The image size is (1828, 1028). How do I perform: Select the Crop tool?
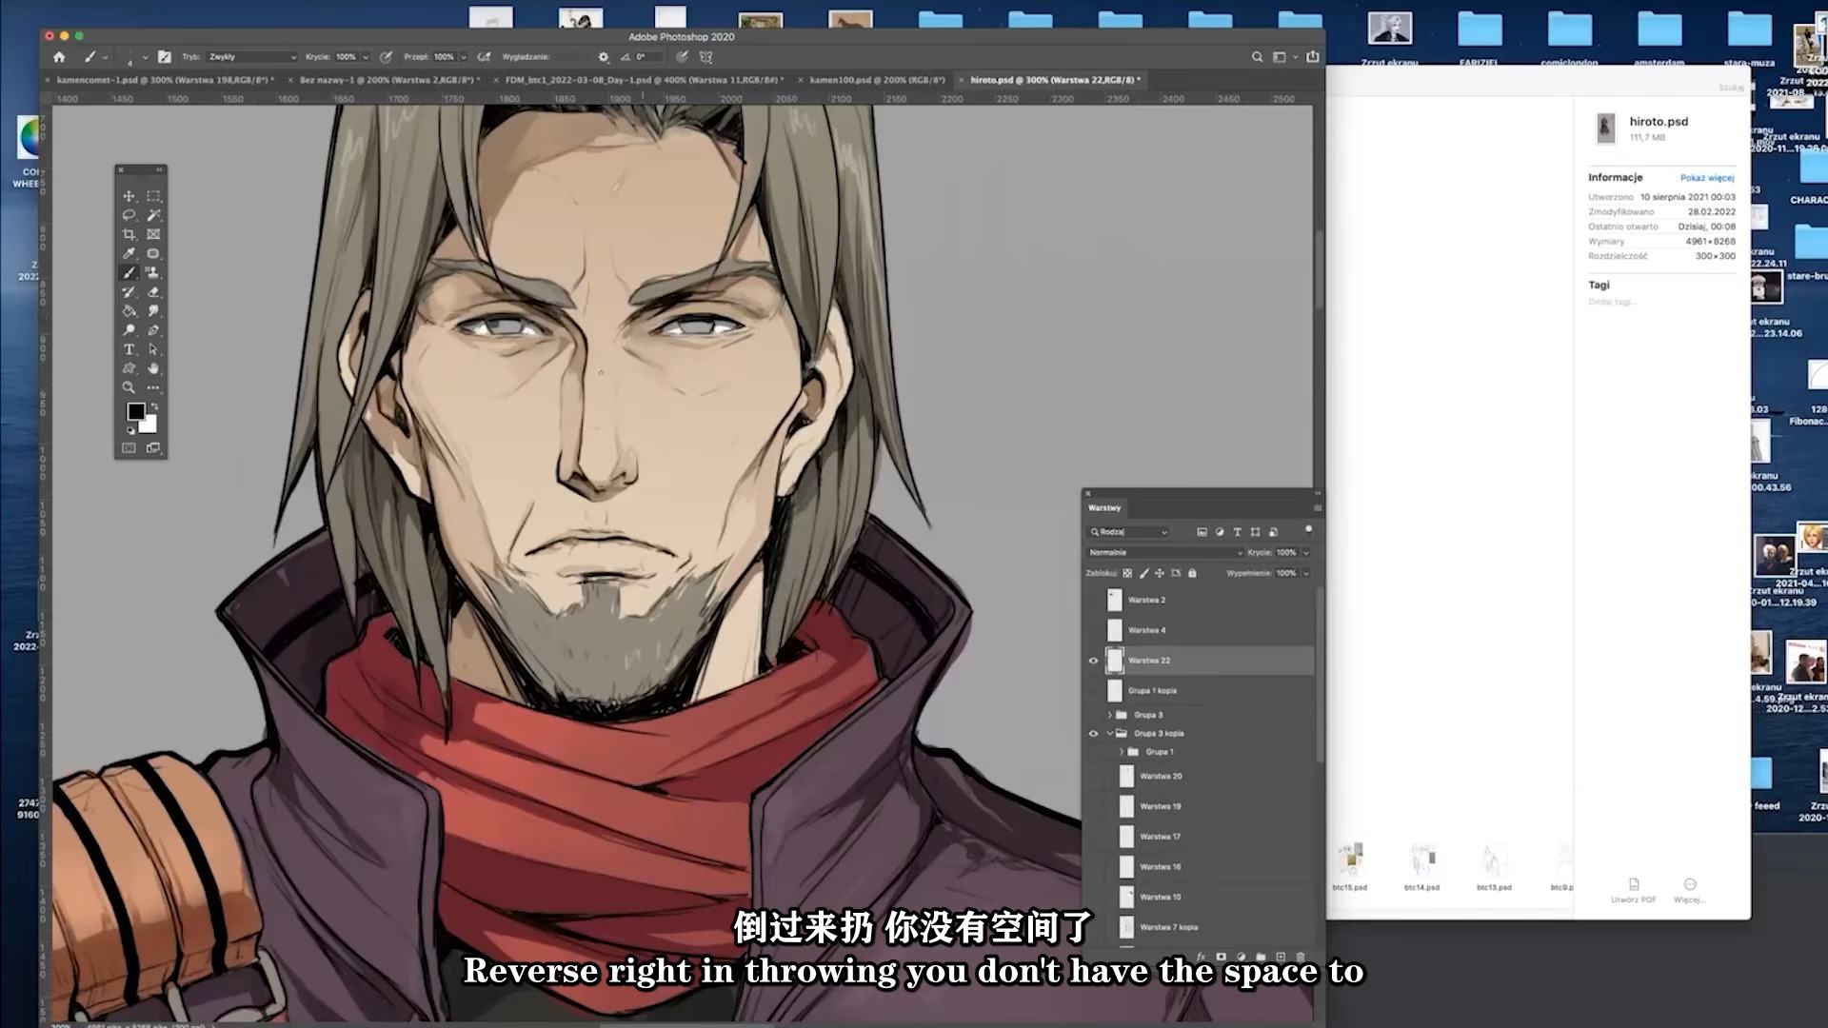[129, 234]
